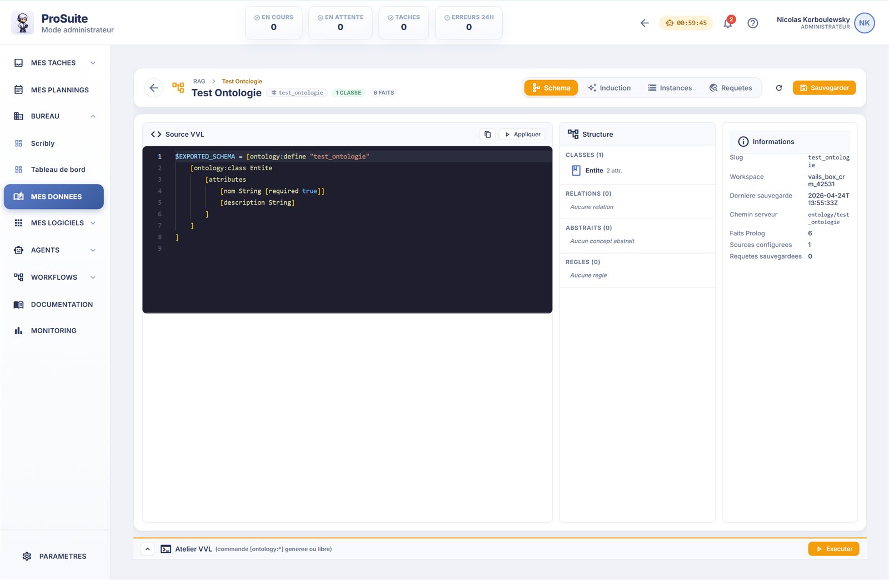Open Documentation menu item

(54, 304)
